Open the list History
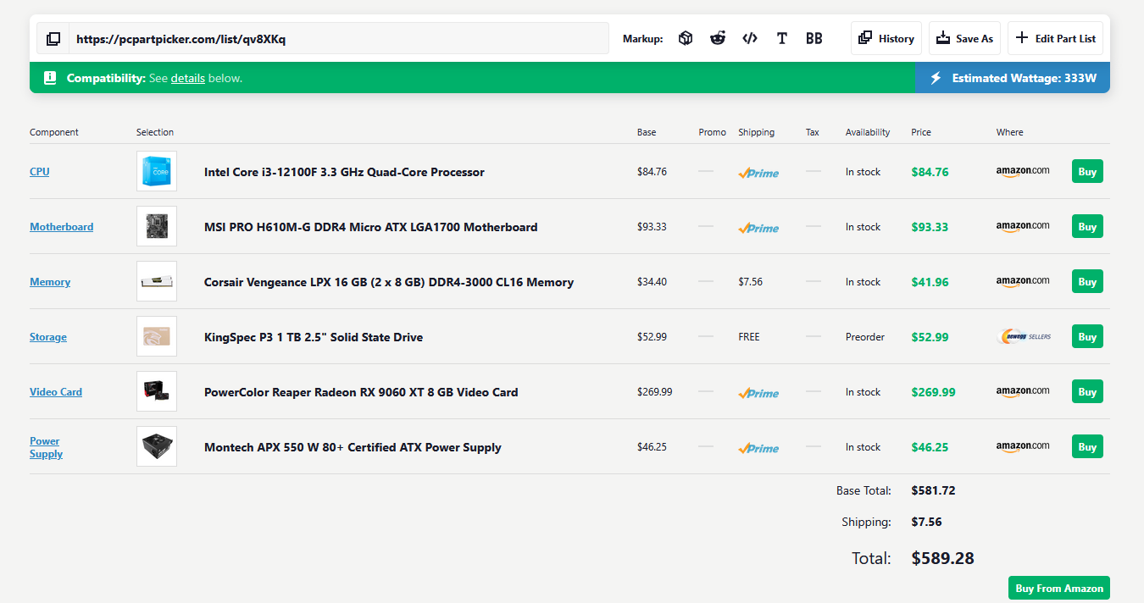The image size is (1144, 603). tap(886, 38)
